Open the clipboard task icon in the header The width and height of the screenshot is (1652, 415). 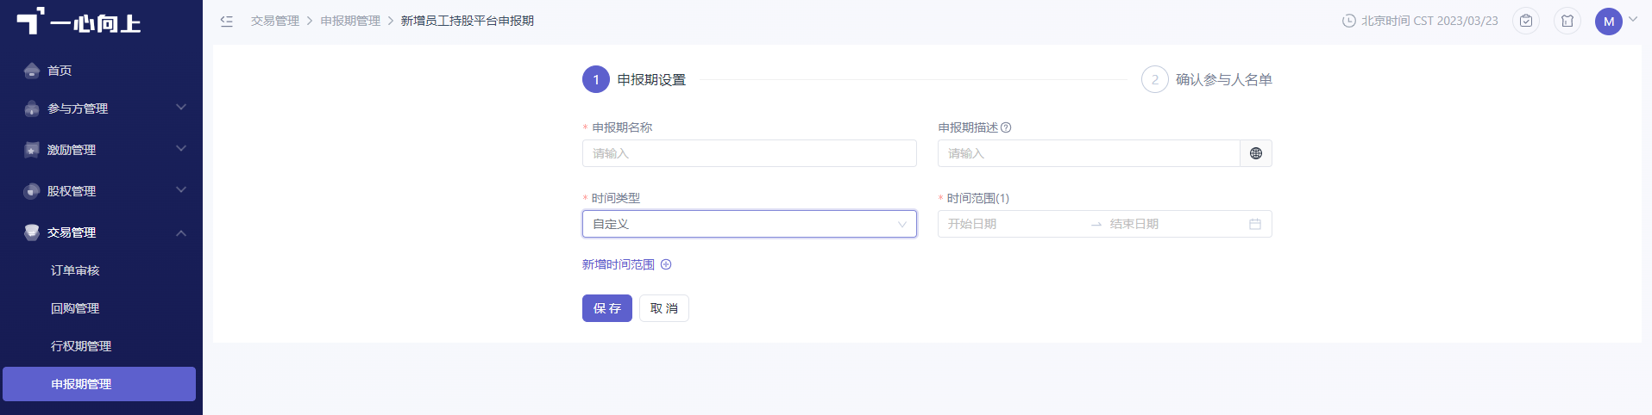point(1526,21)
